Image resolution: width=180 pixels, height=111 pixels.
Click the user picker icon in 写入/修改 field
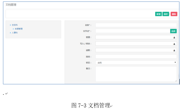[174, 44]
